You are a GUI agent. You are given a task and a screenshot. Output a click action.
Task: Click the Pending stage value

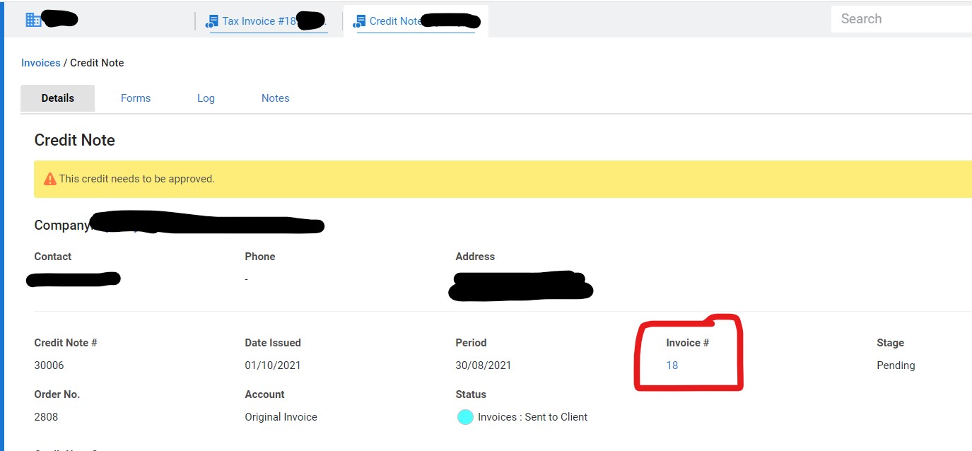pyautogui.click(x=896, y=365)
